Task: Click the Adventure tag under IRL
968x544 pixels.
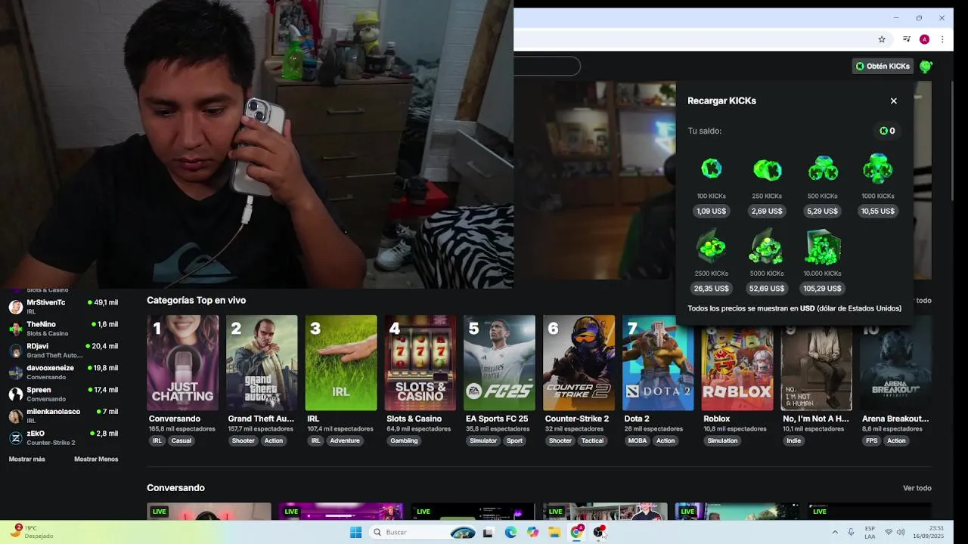Action: click(345, 440)
